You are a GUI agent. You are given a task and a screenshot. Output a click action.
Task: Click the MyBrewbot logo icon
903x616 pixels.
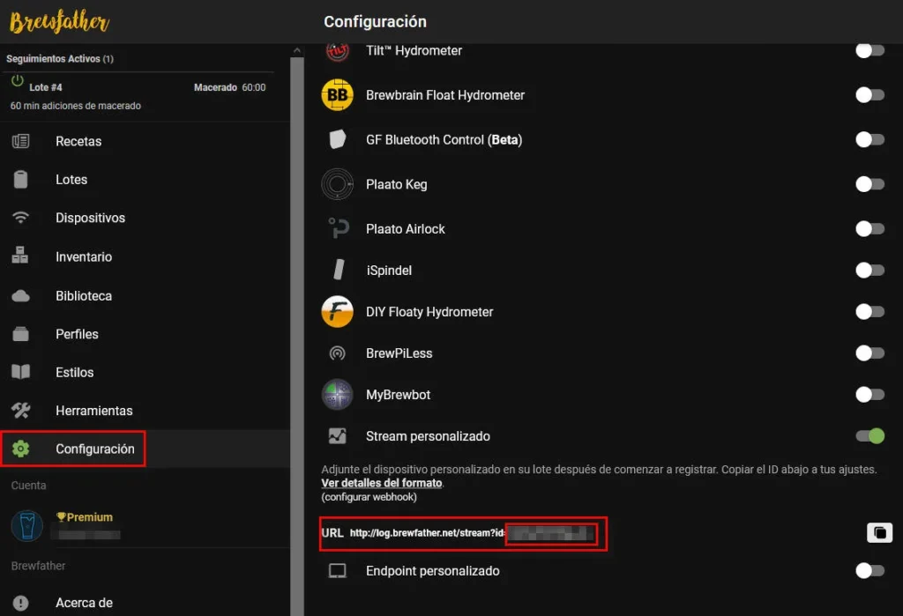[x=338, y=395]
